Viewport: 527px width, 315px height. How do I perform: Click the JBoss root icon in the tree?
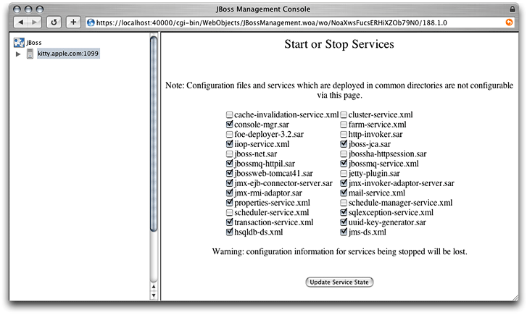(x=19, y=43)
